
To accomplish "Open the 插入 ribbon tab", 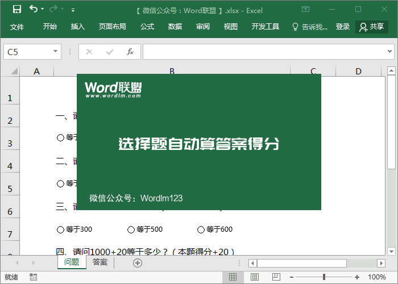I will (78, 27).
